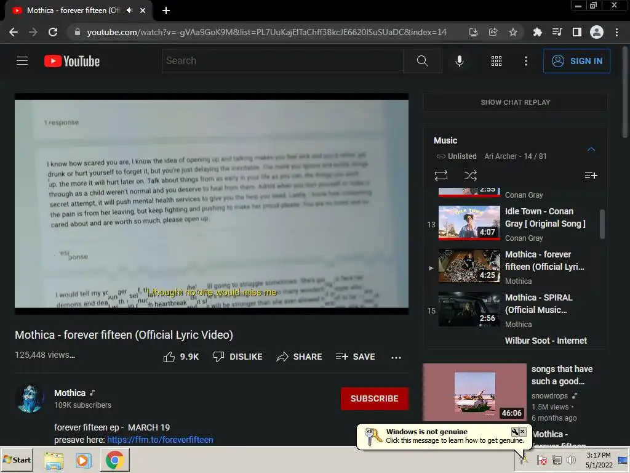Open the YouTube apps grid
This screenshot has height=473, width=630.
click(x=496, y=61)
